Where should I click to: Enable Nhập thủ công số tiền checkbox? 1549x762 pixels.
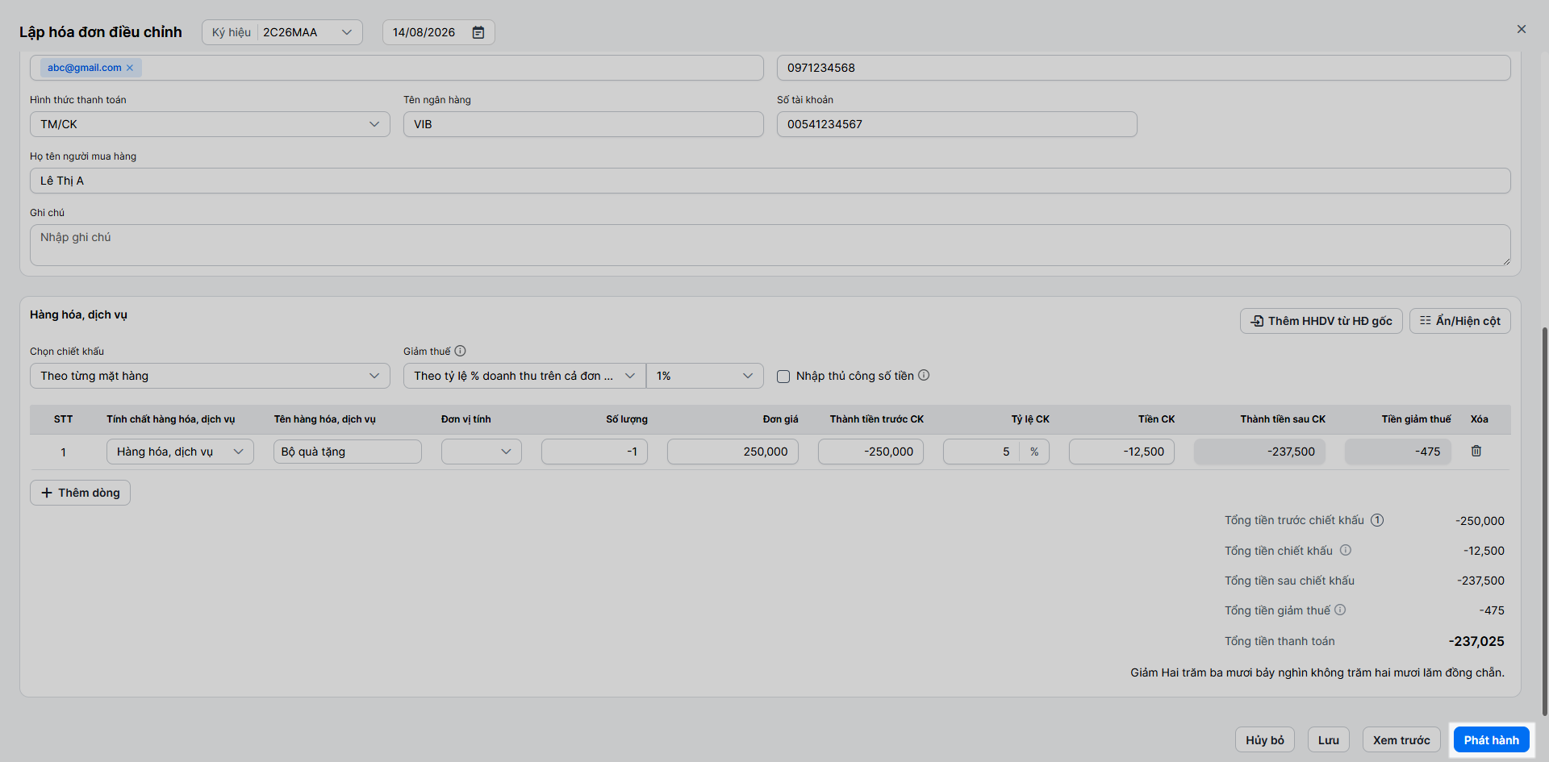[783, 377]
